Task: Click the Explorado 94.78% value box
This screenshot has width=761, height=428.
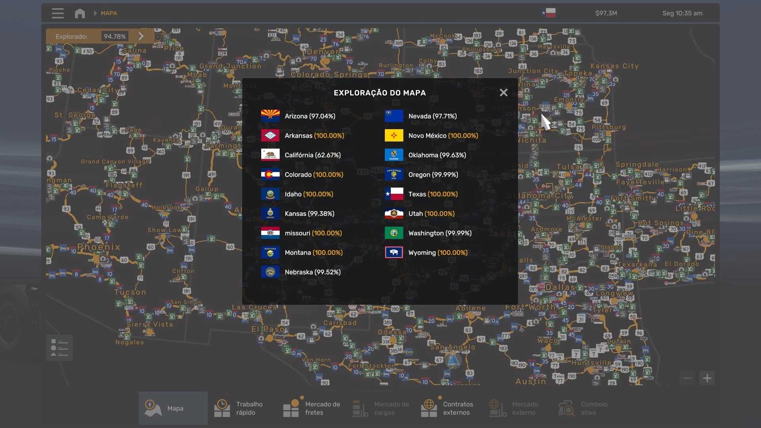Action: click(x=115, y=36)
